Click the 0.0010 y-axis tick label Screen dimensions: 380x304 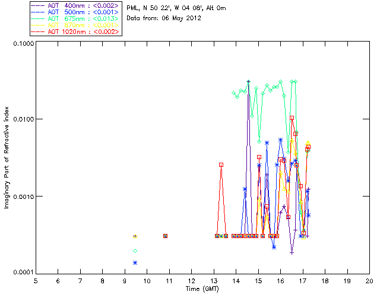pos(22,197)
